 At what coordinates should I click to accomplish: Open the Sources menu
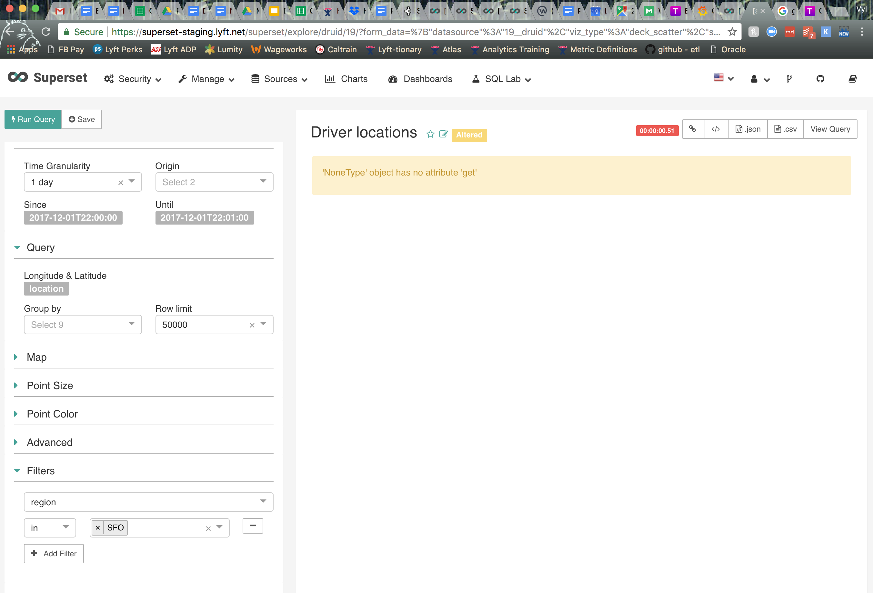click(x=280, y=79)
